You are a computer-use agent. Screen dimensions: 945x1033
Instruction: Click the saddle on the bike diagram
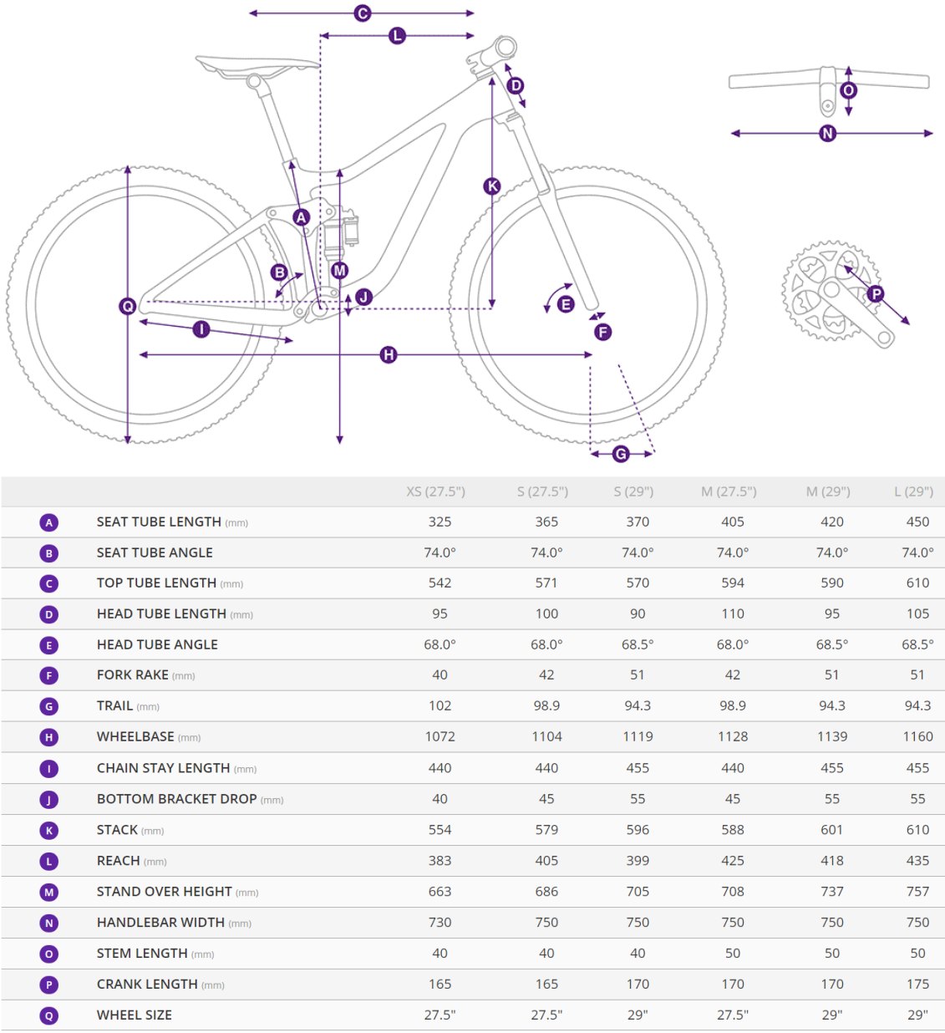coord(255,65)
